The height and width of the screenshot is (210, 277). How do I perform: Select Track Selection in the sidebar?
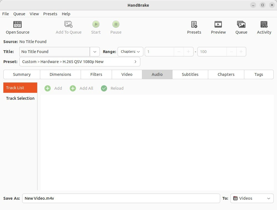point(20,98)
